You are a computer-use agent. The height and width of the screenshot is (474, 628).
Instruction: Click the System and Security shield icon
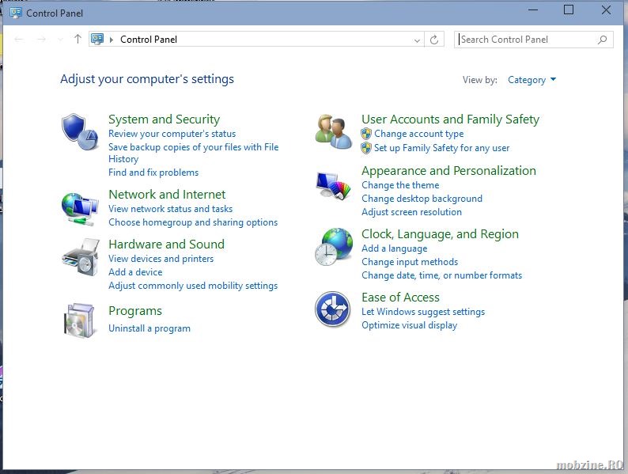pyautogui.click(x=80, y=131)
